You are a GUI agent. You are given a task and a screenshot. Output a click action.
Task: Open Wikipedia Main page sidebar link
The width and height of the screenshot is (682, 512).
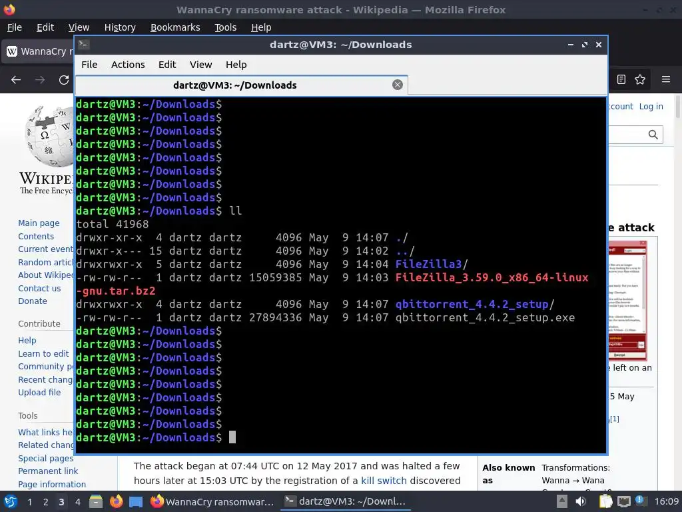(x=39, y=223)
